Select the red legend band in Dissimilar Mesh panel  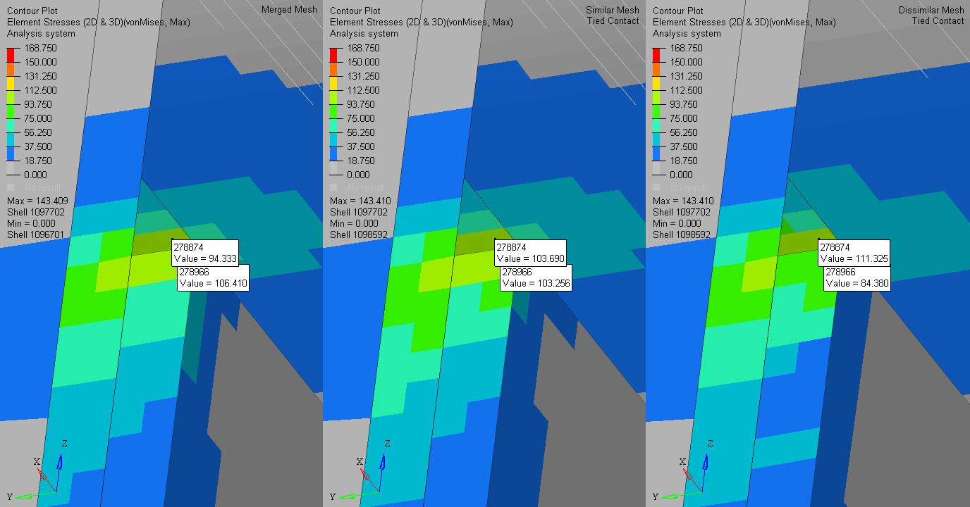657,55
